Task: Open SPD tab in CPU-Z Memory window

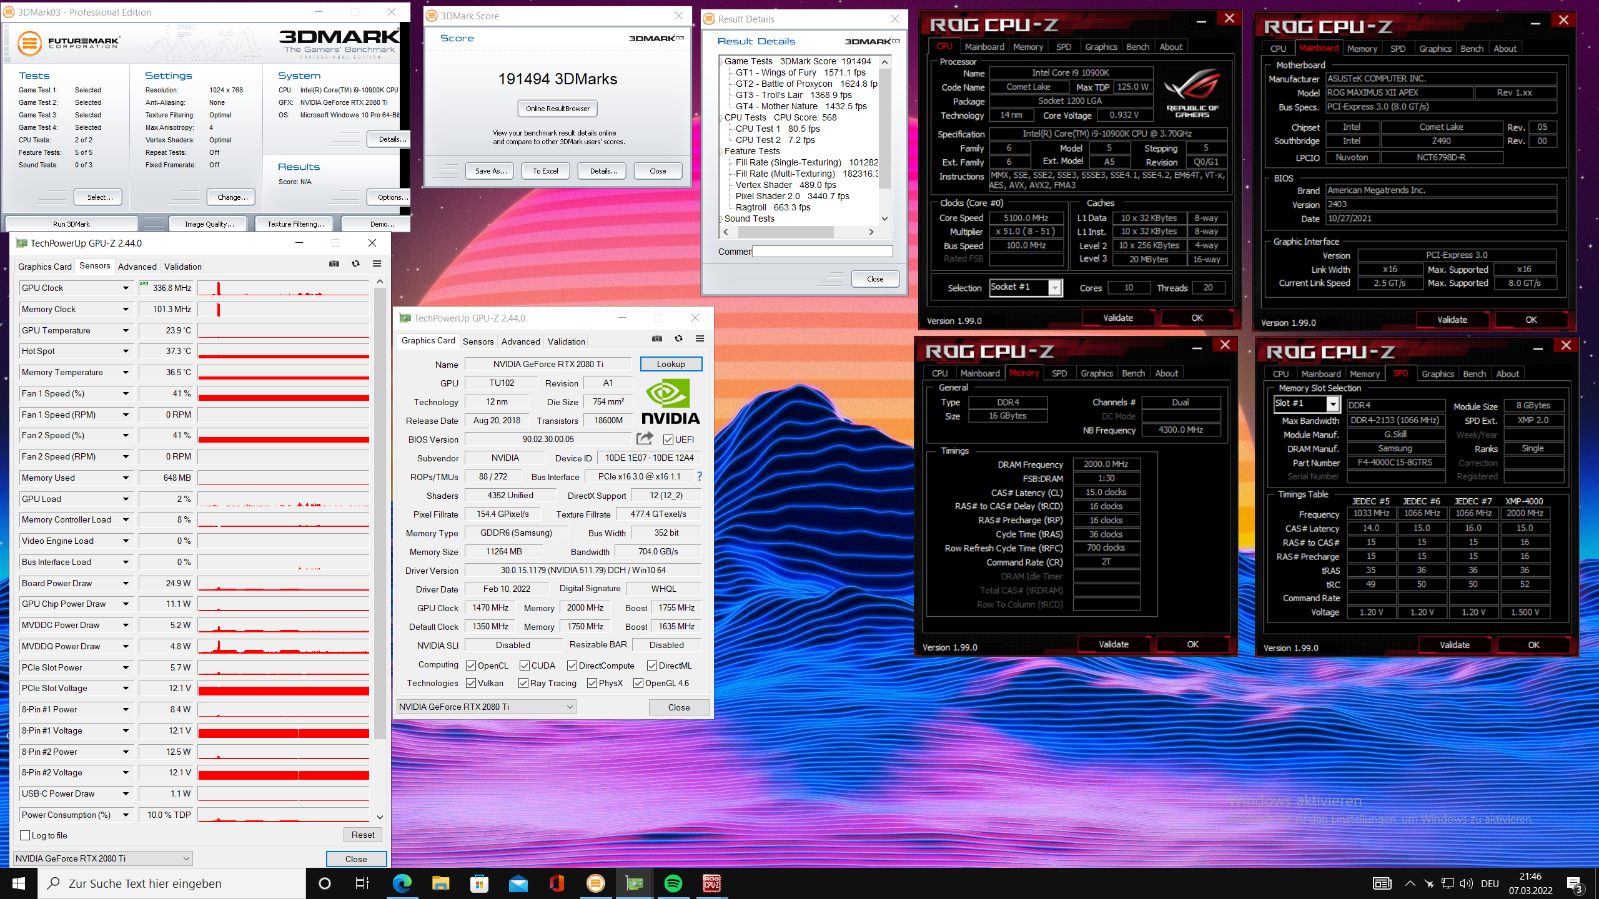Action: click(x=1059, y=373)
